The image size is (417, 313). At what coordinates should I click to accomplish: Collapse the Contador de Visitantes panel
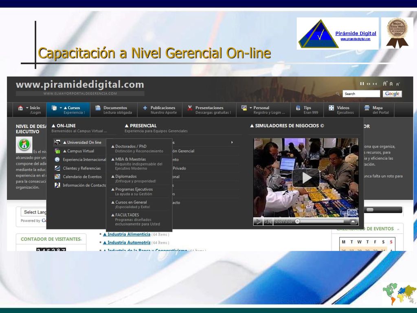pyautogui.click(x=81, y=240)
